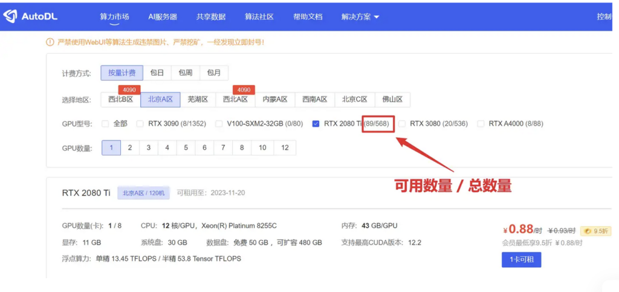This screenshot has width=619, height=292.
Task: Click the warning icon beside the notice
Action: (x=50, y=42)
